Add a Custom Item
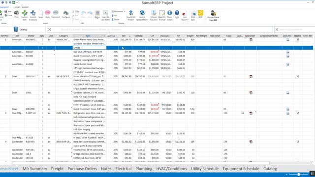The height and width of the screenshot is (177, 315). click(25, 15)
